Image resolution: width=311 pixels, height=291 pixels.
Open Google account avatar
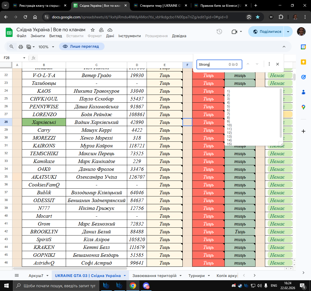(x=301, y=32)
